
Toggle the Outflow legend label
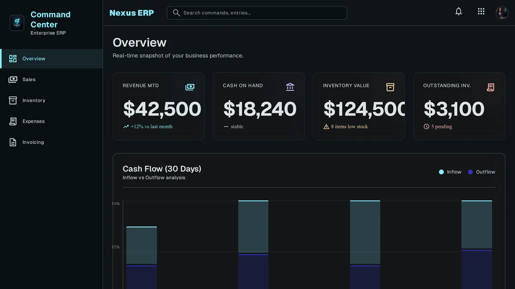click(485, 172)
